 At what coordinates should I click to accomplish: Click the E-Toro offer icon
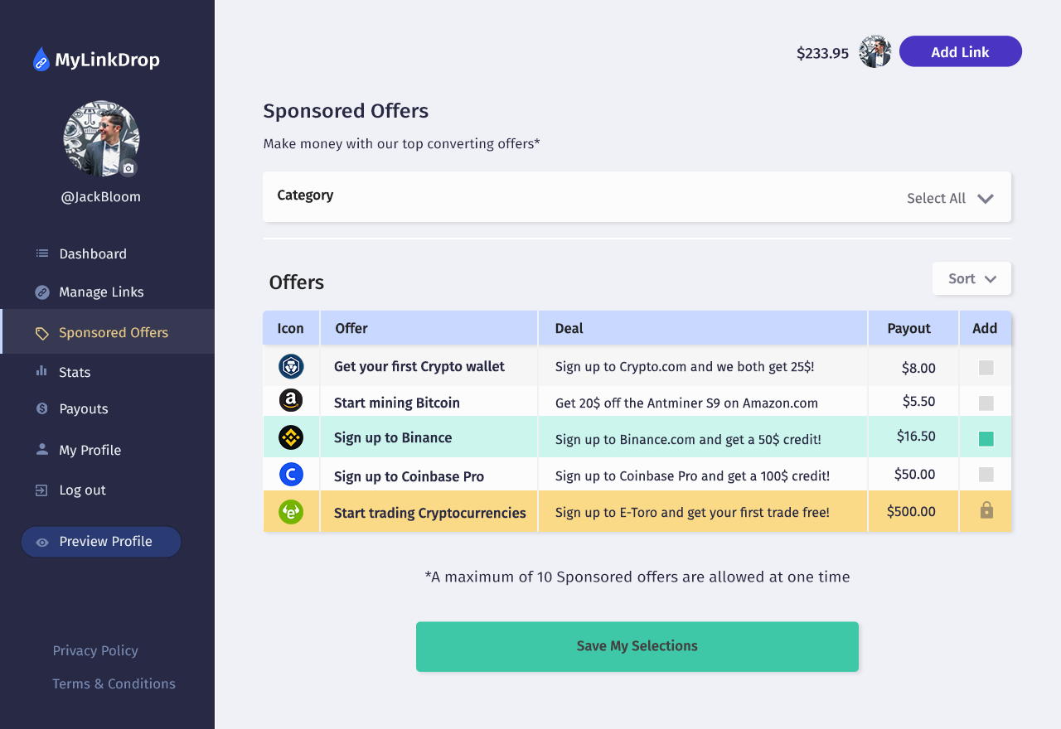pos(291,512)
